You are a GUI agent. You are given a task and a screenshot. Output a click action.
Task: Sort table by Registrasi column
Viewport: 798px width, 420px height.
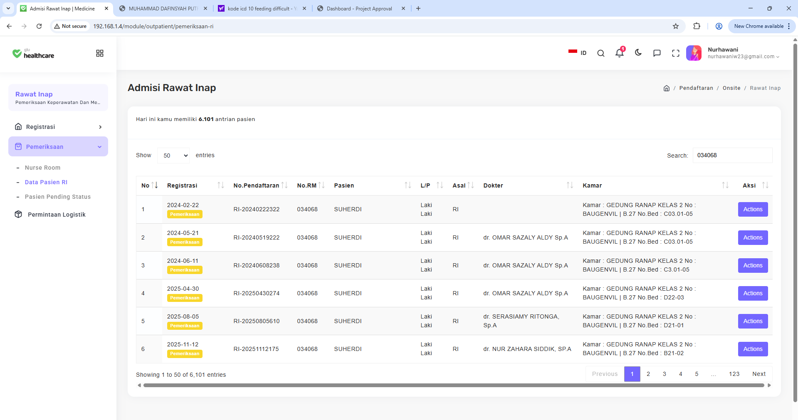point(195,185)
